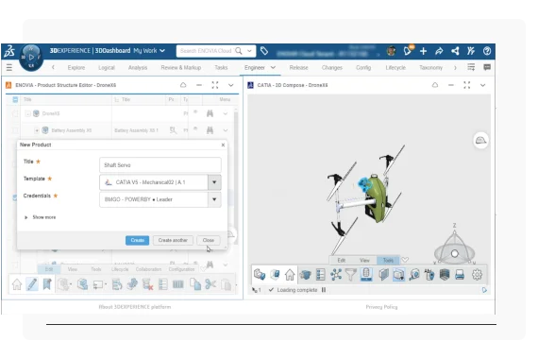538x359 pixels.
Task: Switch to the Review & Markup tab
Action: [181, 67]
